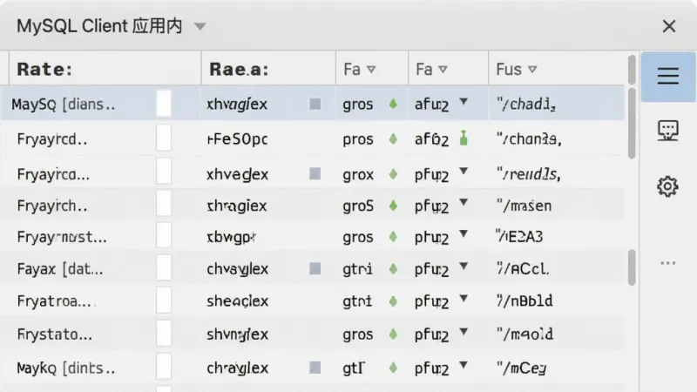Click gray square icon in chvsyjlex row
The image size is (697, 392).
tap(315, 268)
